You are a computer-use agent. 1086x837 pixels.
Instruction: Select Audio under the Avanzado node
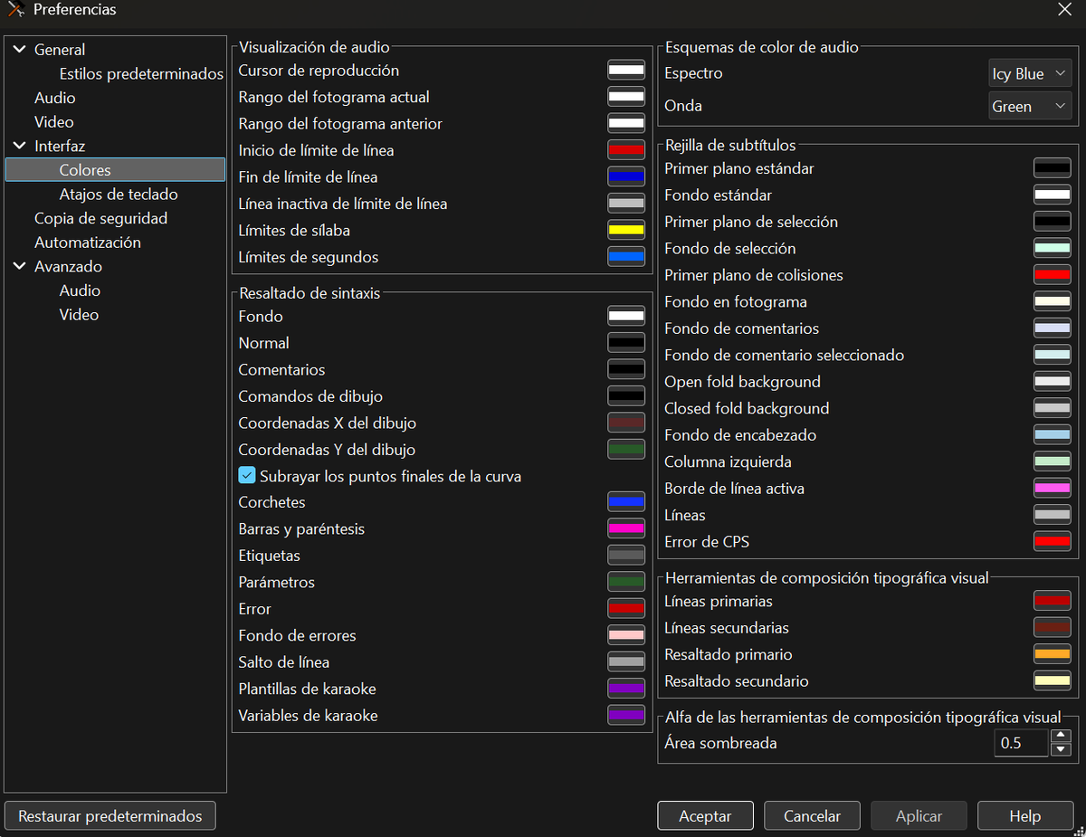point(80,290)
